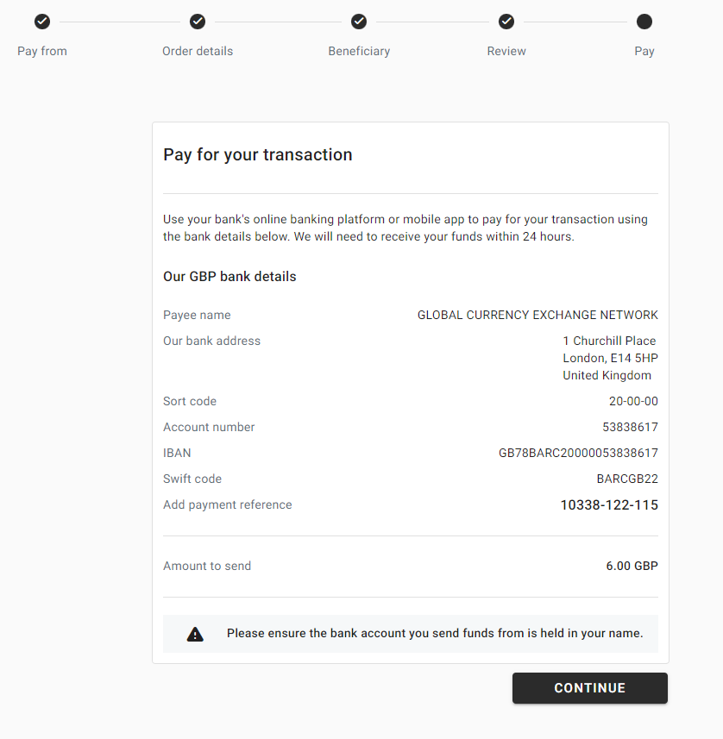723x739 pixels.
Task: Open the Beneficiary step label
Action: 359,51
